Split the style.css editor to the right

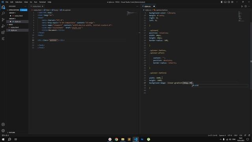pyautogui.click(x=246, y=6)
